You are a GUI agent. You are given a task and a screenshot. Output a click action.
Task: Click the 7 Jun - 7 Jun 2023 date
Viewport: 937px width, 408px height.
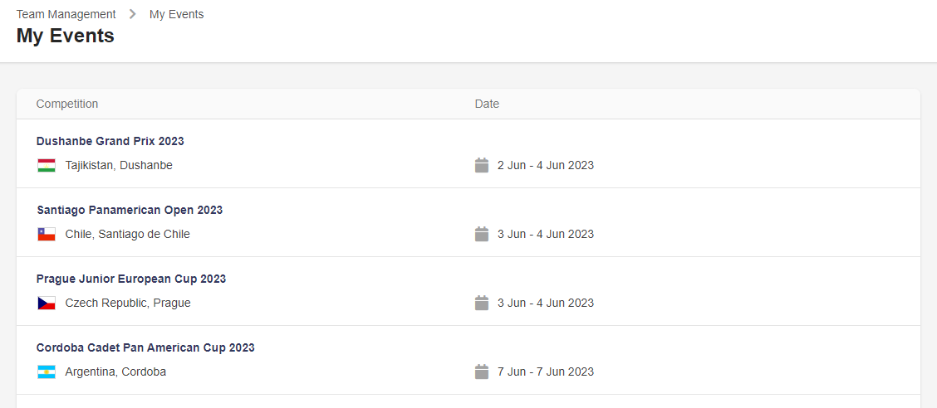(x=546, y=372)
